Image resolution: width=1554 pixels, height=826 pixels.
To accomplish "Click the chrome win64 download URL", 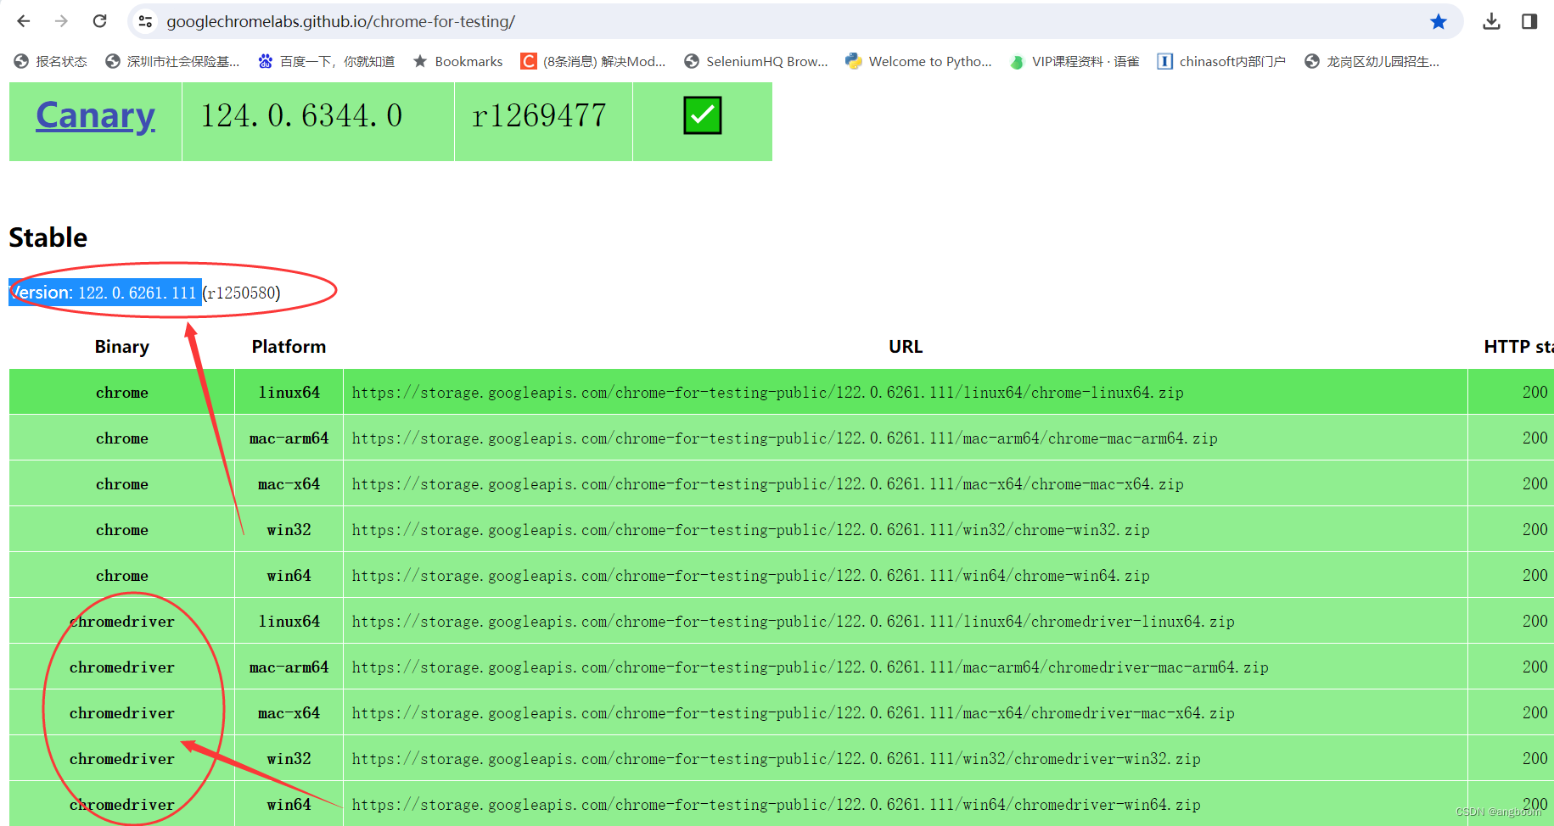I will point(751,576).
